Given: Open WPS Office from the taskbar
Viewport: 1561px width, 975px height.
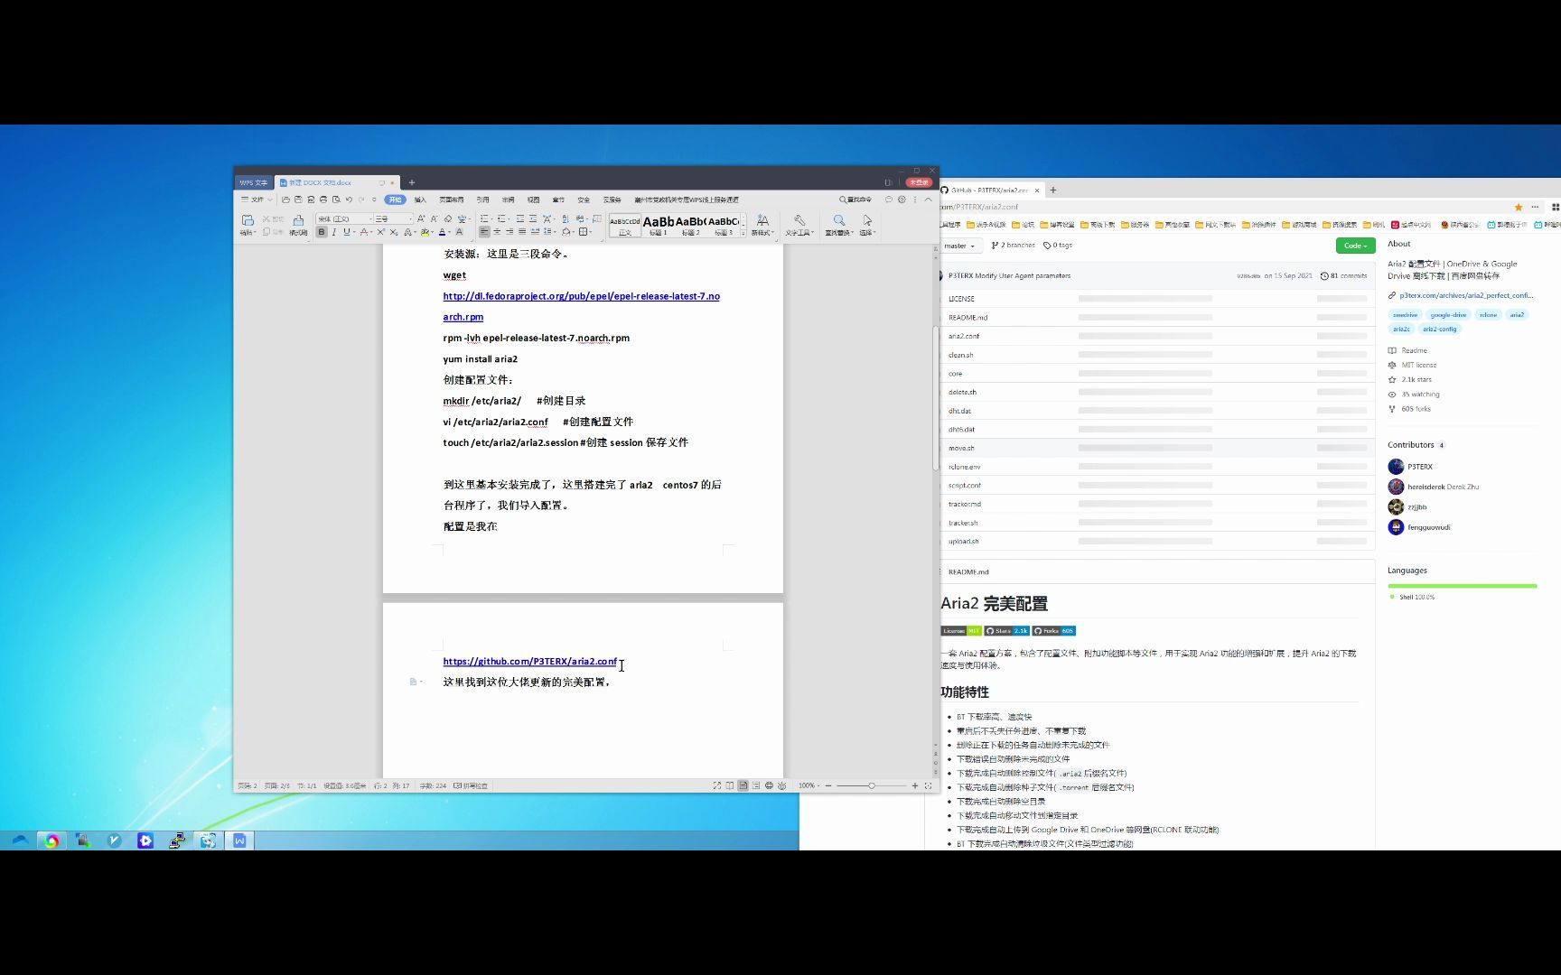Looking at the screenshot, I should point(239,840).
